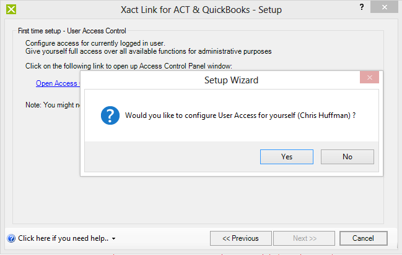Close the Xact Link Setup window
The image size is (402, 255).
(x=384, y=7)
